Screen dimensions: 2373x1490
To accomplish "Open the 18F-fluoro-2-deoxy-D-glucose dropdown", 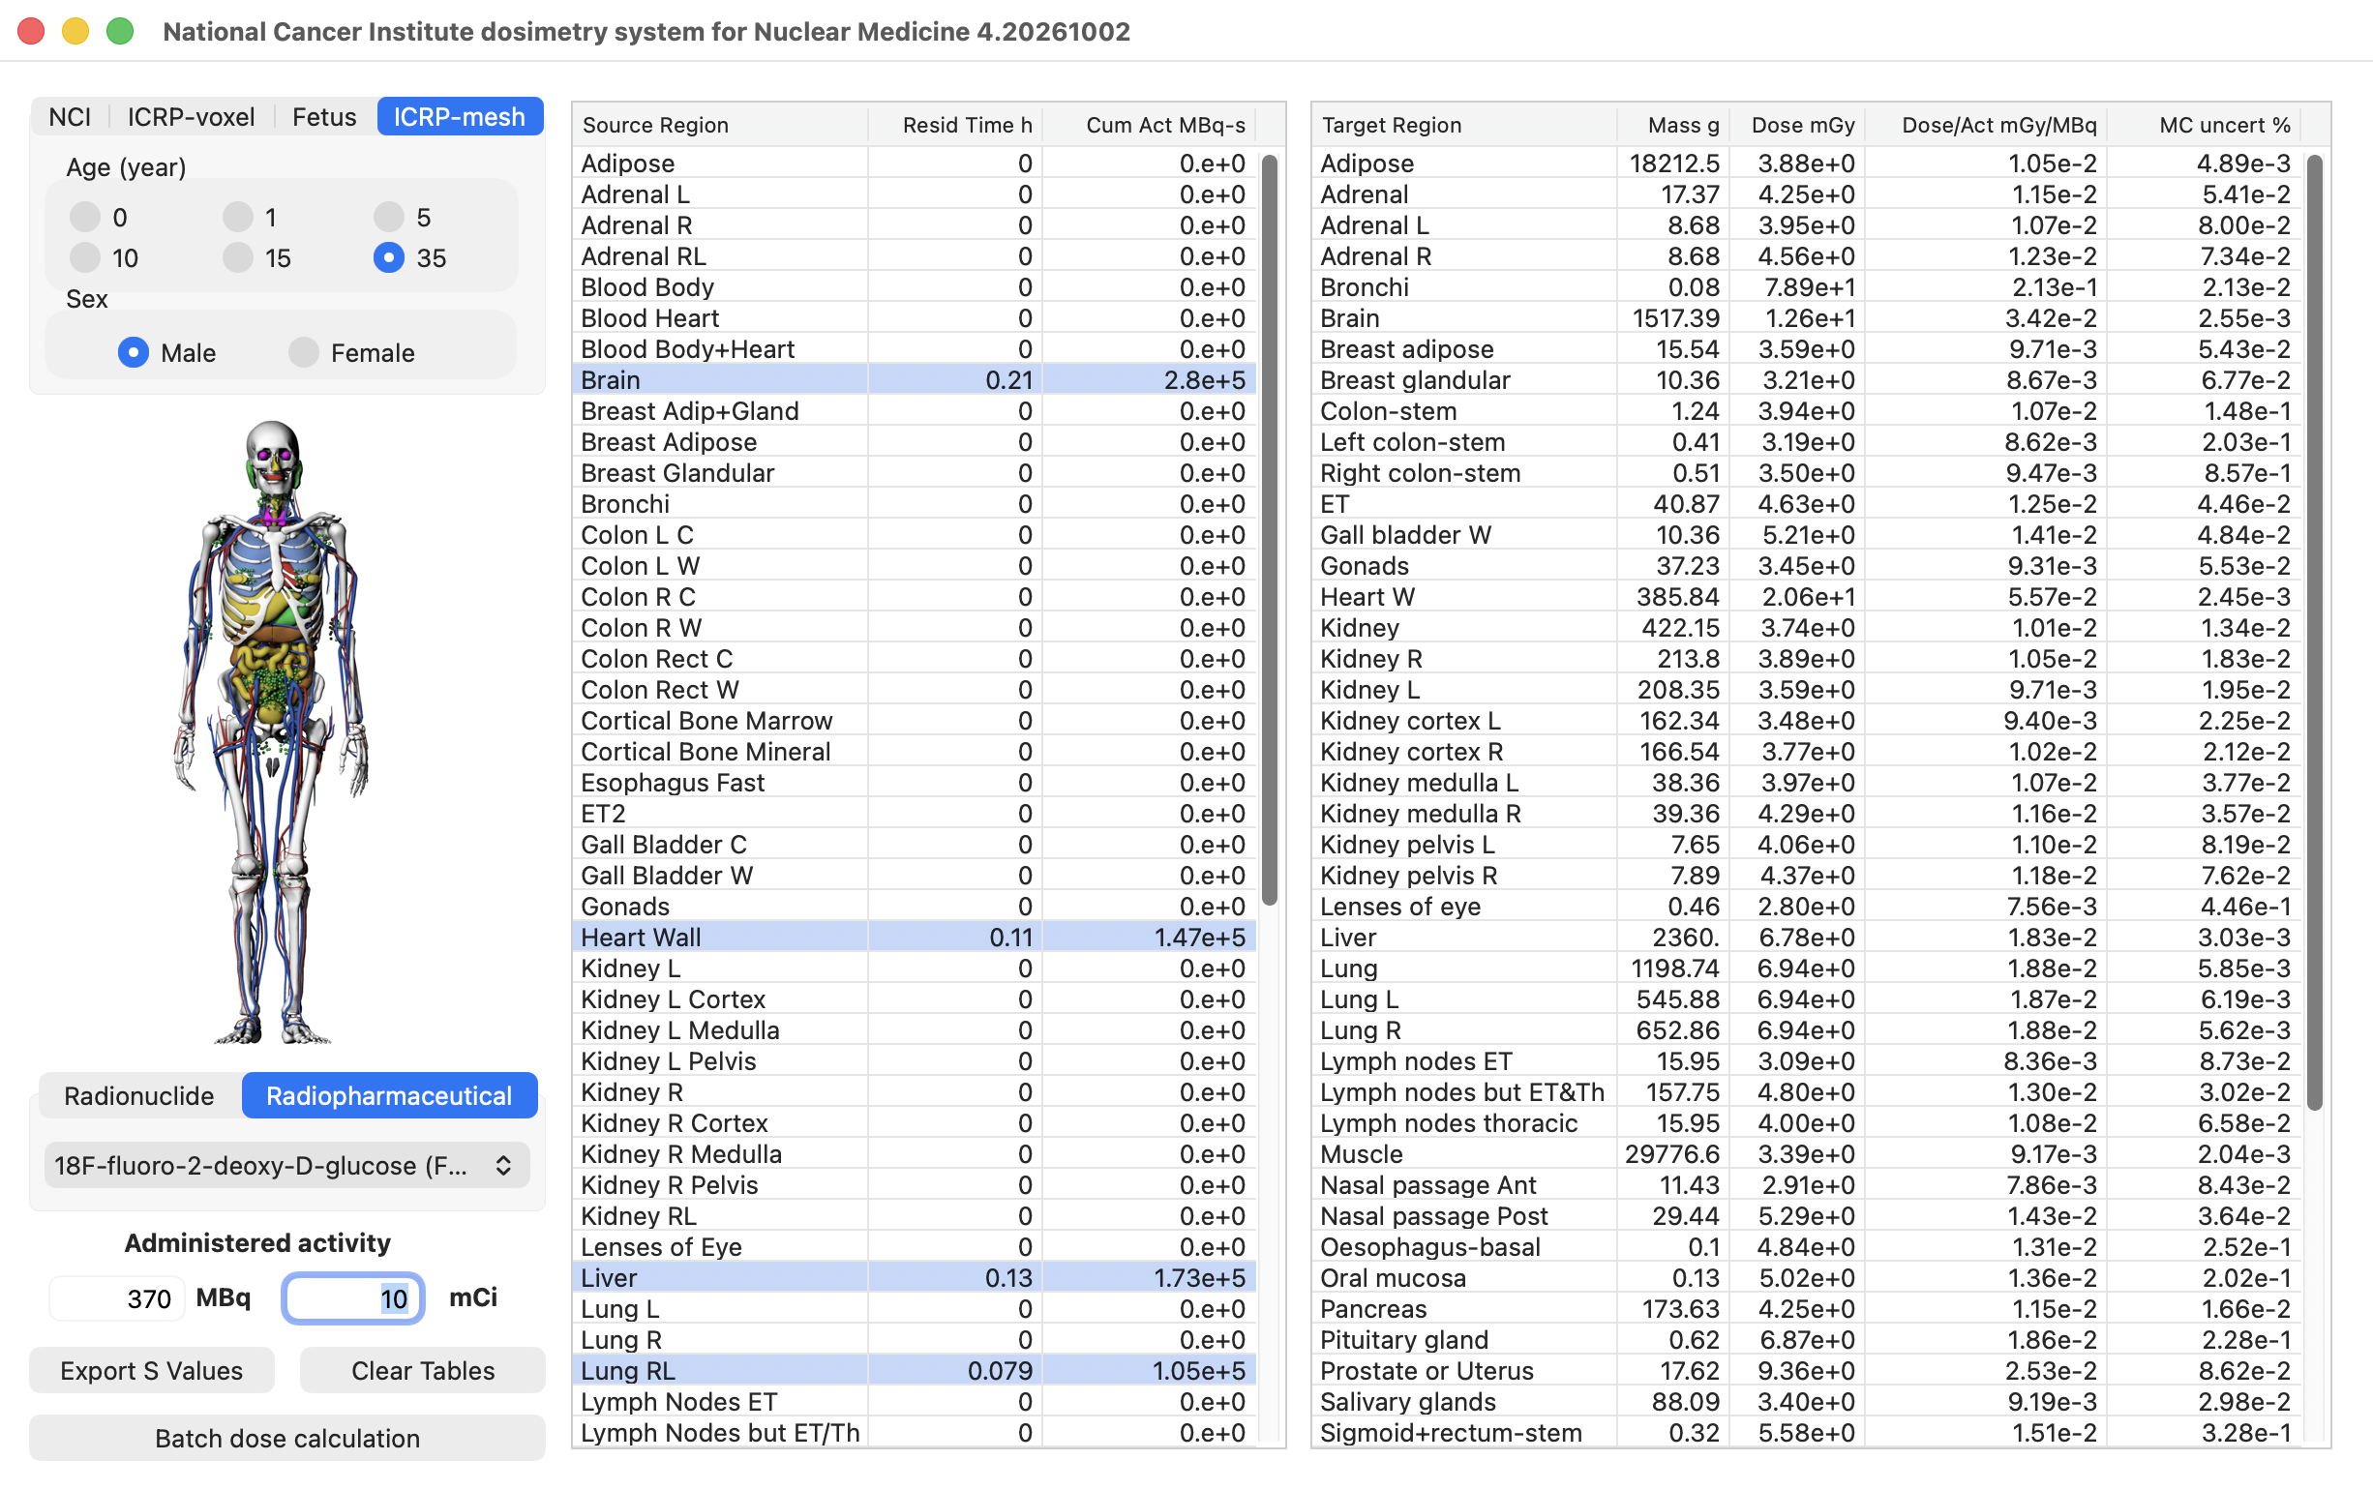I will (x=286, y=1165).
